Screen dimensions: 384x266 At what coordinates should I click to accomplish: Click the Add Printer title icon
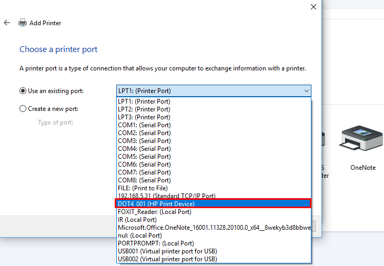click(x=23, y=23)
